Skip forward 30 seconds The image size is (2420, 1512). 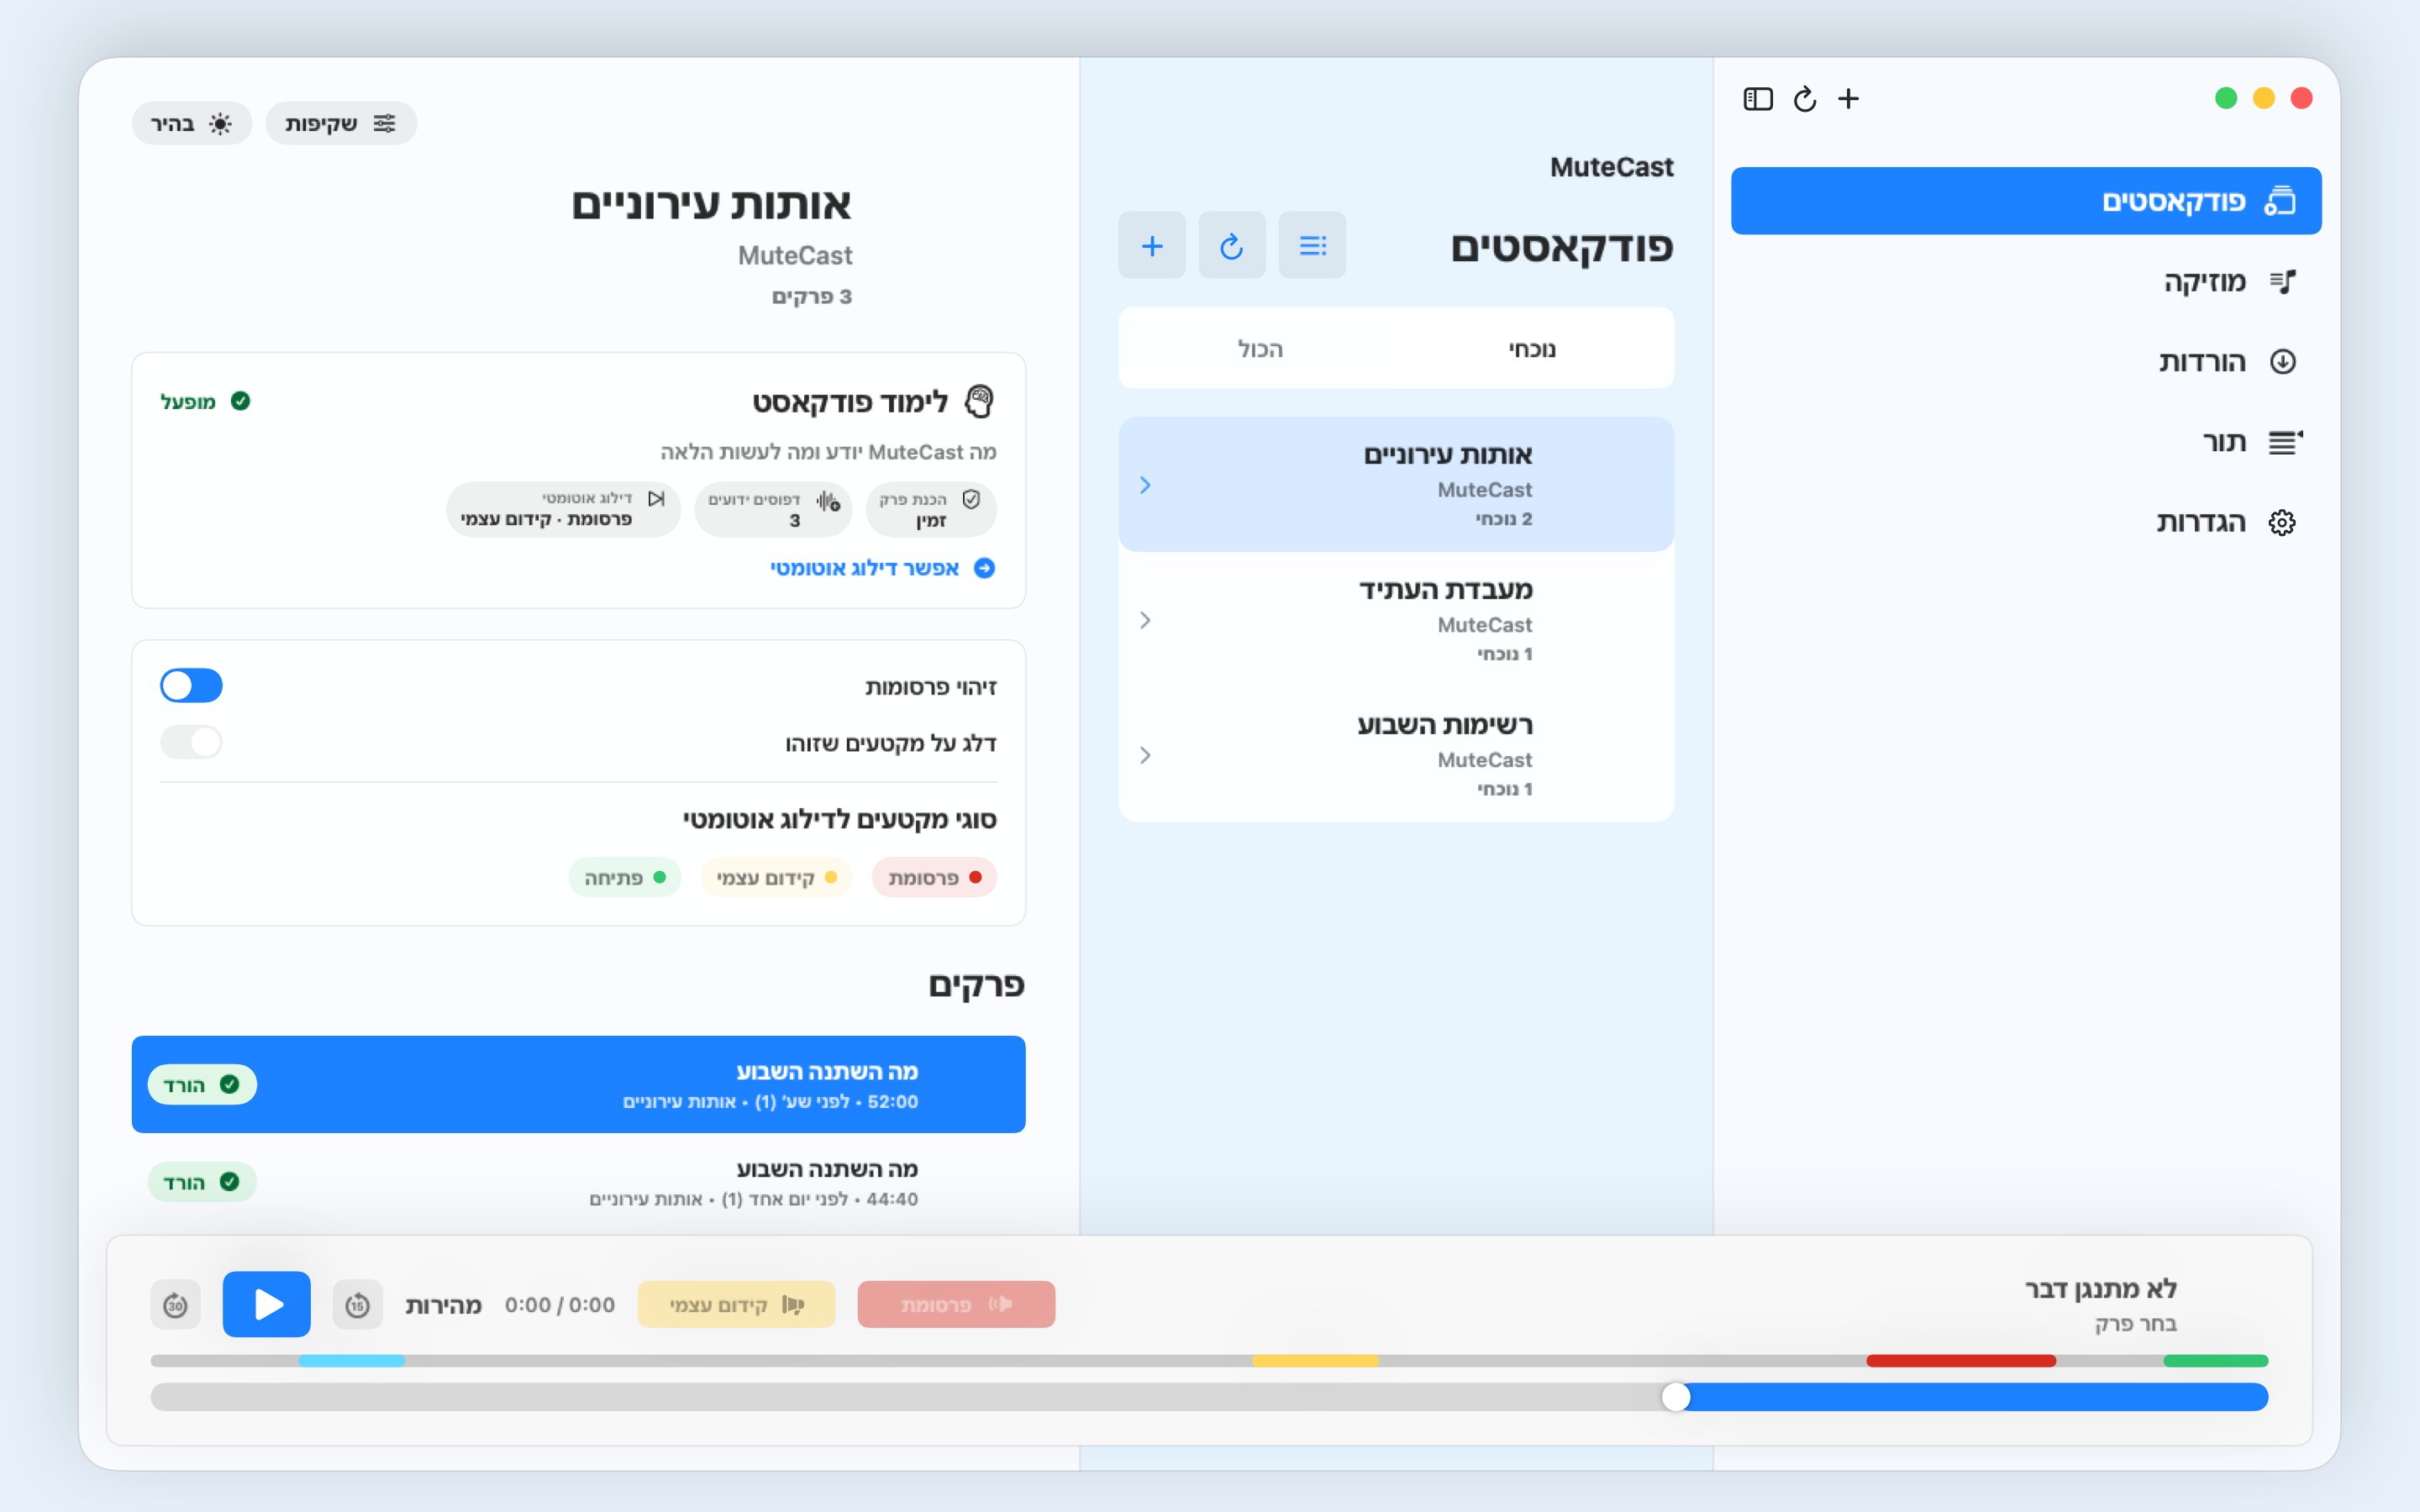coord(175,1304)
